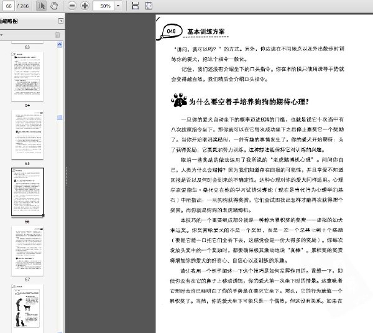Viewport: 373px width, 333px height.
Task: Click the panel splitter grip handle
Action: [67, 176]
